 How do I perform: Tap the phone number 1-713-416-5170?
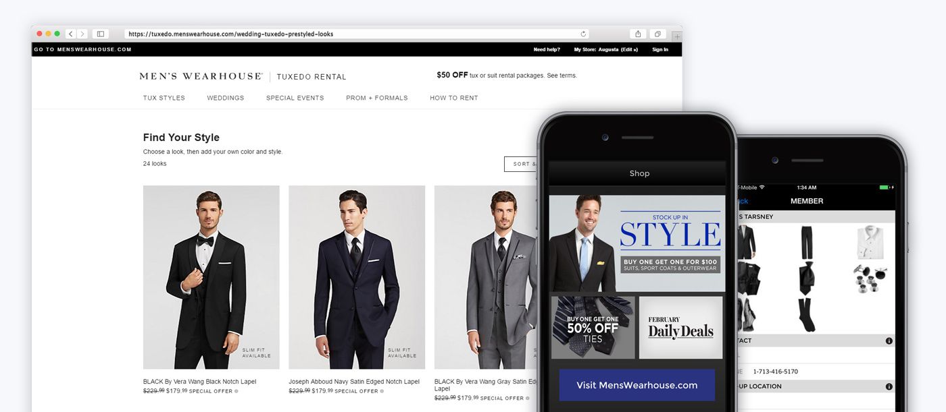[x=775, y=372]
